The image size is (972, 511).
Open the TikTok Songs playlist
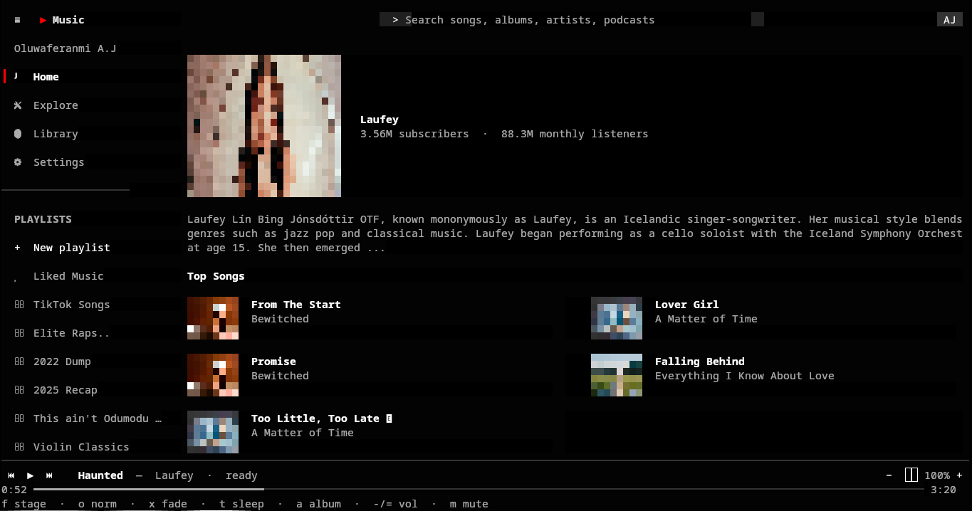coord(71,305)
